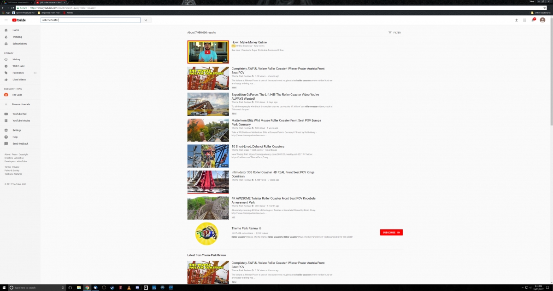The width and height of the screenshot is (553, 291).
Task: Open the YouTube apps grid
Action: tap(524, 20)
